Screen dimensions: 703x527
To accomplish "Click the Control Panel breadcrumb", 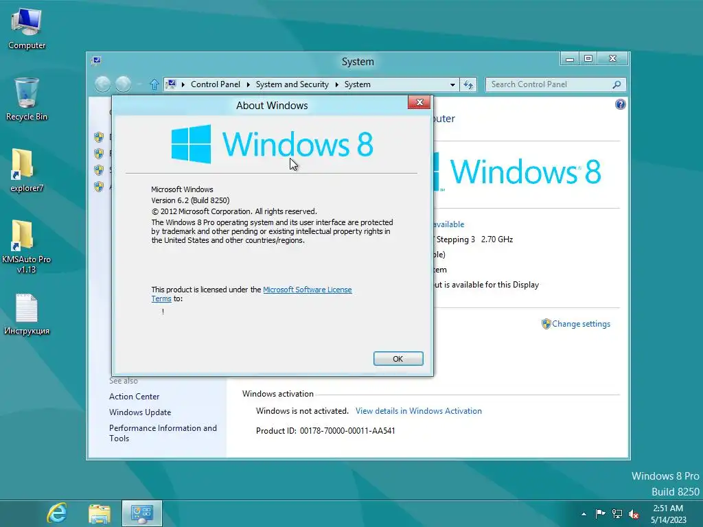I will [215, 84].
